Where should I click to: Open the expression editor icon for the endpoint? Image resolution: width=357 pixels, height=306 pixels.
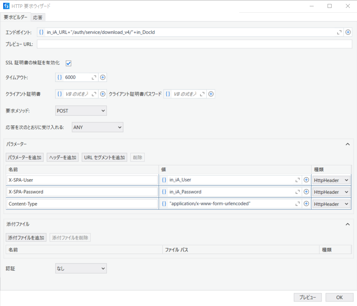[340, 32]
